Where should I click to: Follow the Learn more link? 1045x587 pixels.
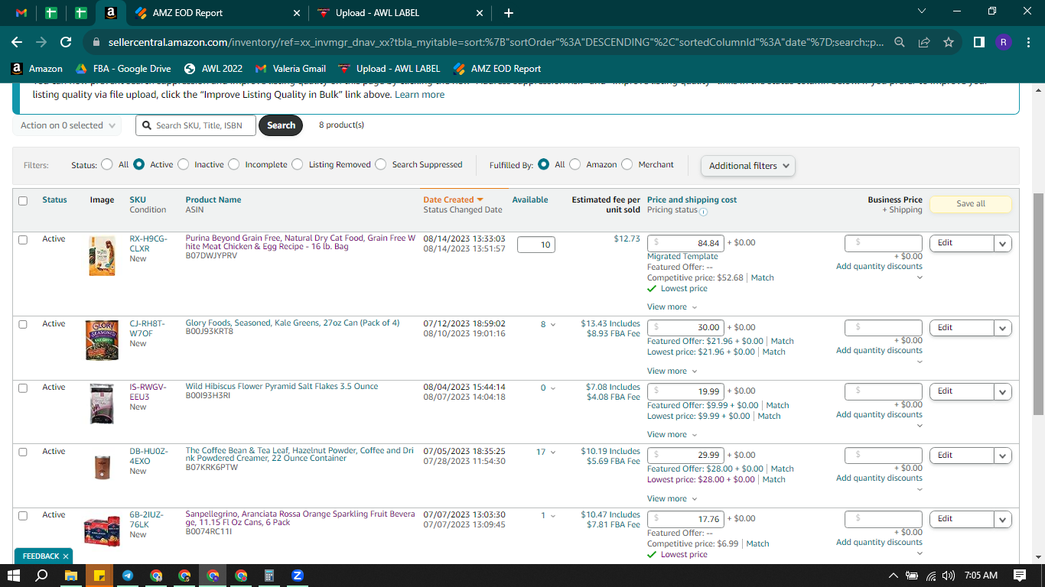tap(419, 95)
